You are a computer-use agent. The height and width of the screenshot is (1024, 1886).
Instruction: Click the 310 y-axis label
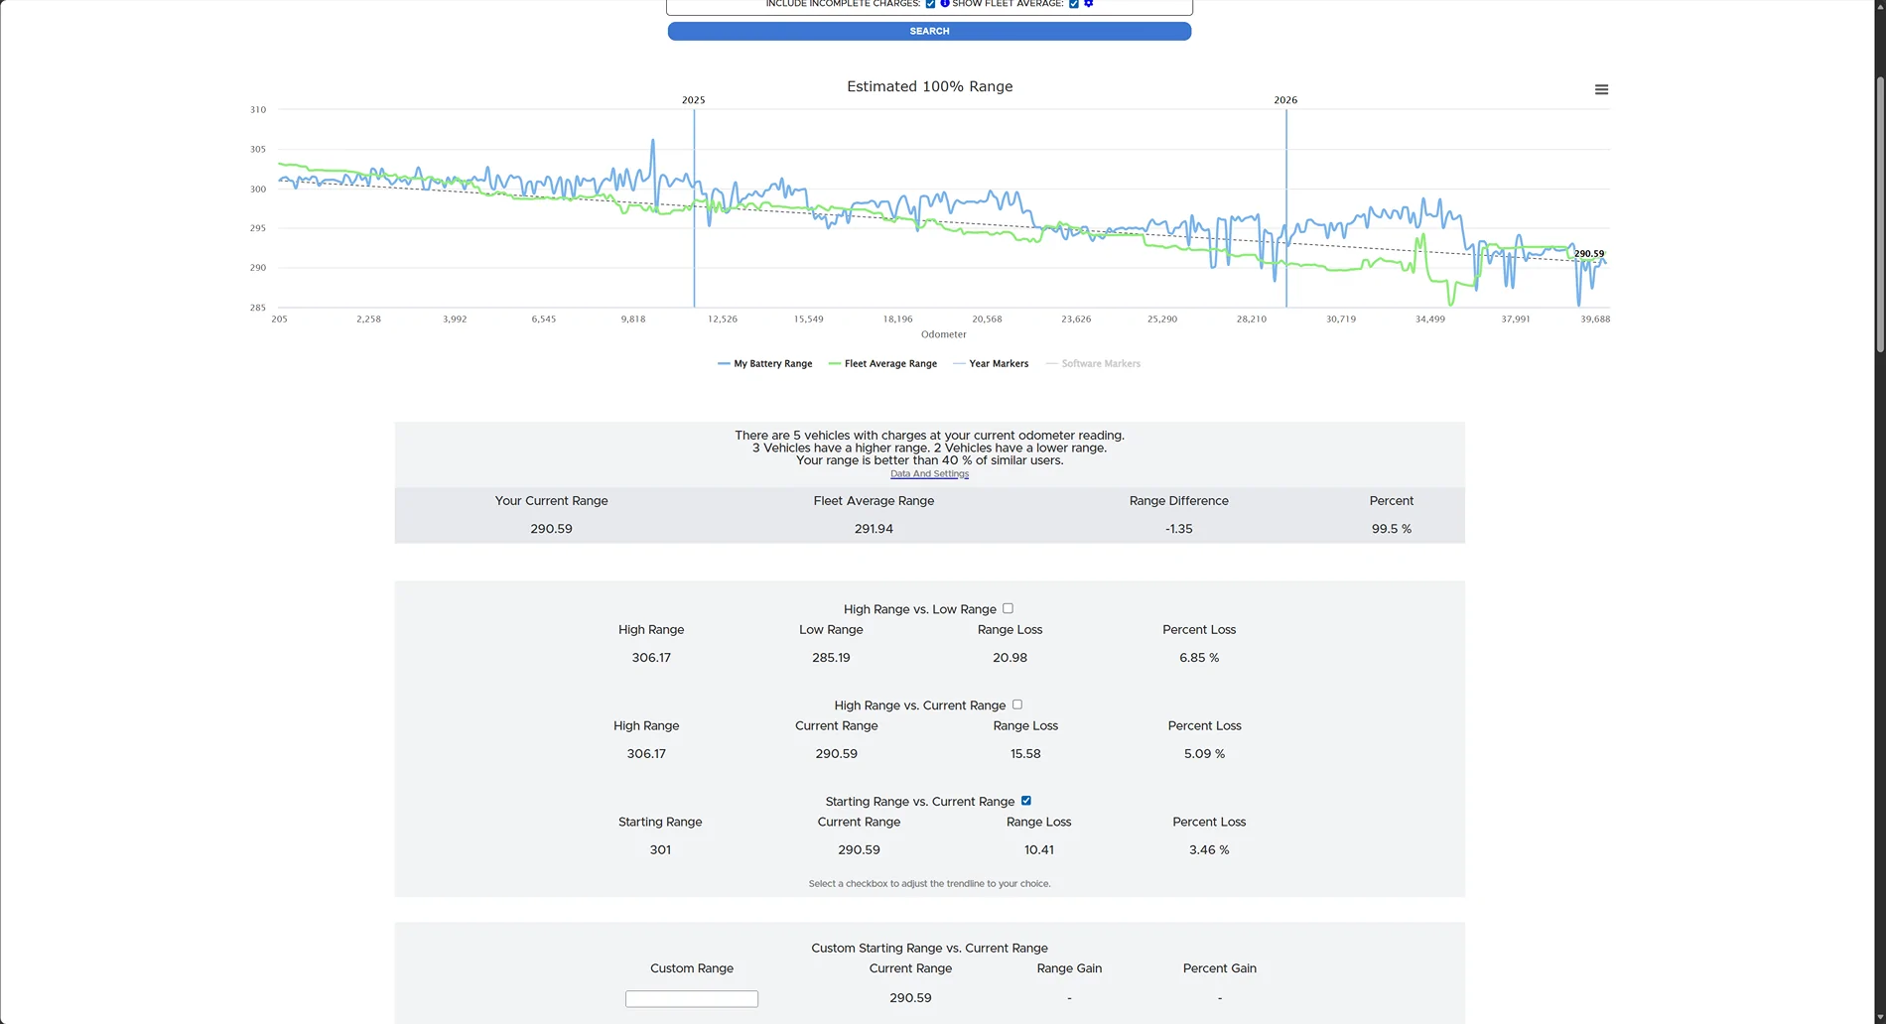[258, 110]
